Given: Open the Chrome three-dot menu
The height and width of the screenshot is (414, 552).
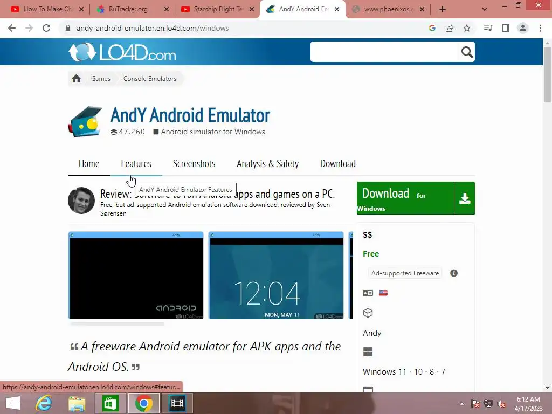Looking at the screenshot, I should point(540,28).
